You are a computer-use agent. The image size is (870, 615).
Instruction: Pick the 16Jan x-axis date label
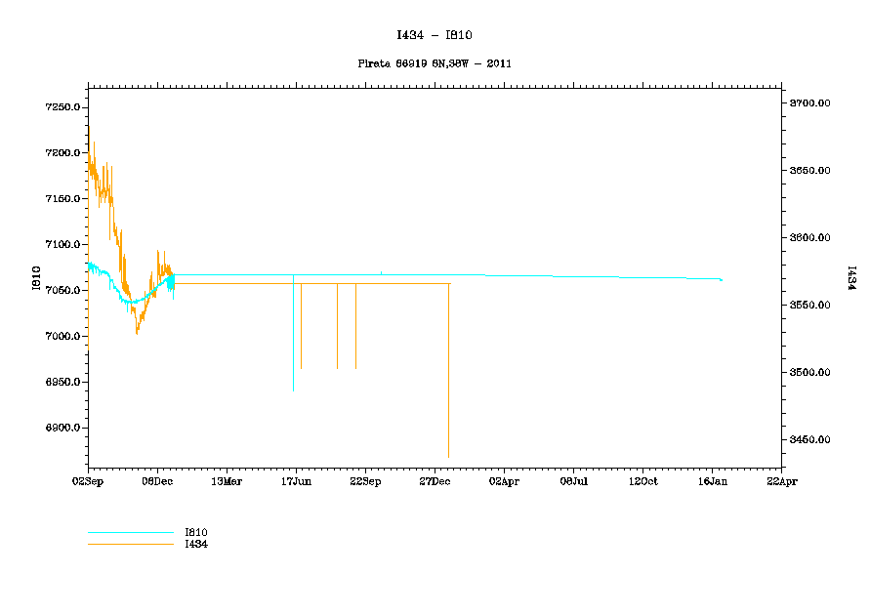tap(712, 481)
